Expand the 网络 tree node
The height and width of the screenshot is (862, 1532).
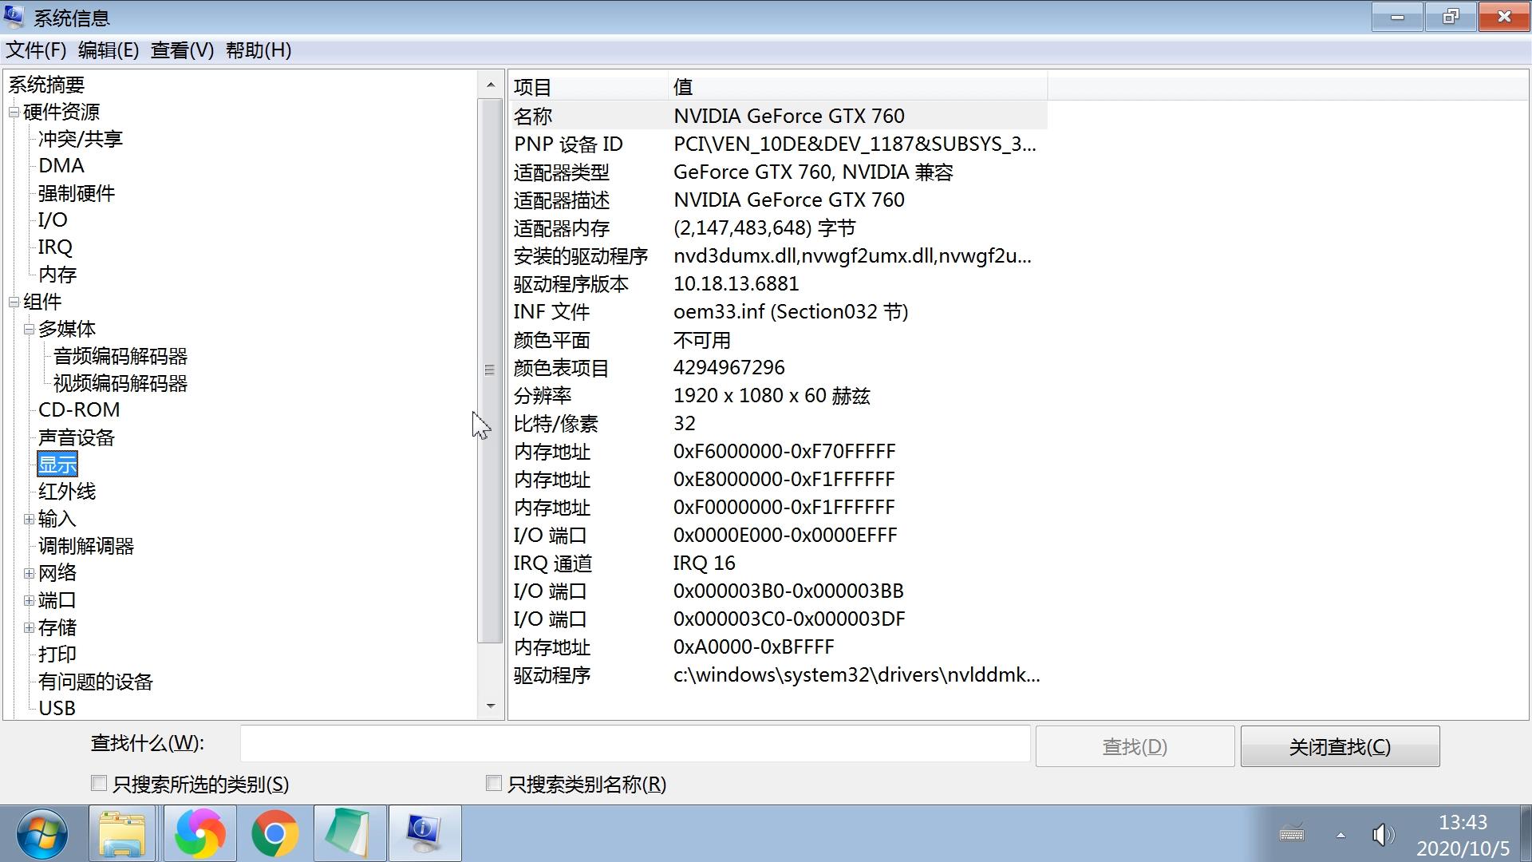[30, 573]
